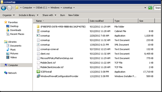Screen dimensions: 162x92
Task: Click the 9/17/2012 12:23 AM date
Action: click(100, 49)
